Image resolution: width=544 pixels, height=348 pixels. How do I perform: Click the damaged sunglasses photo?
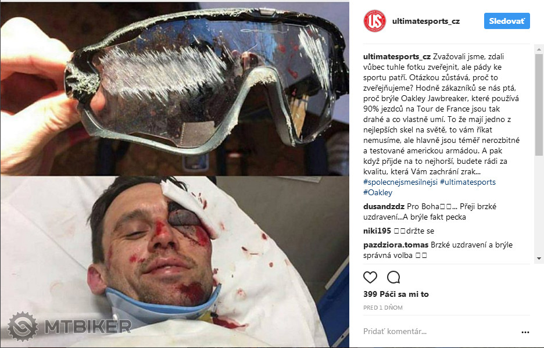pos(174,88)
